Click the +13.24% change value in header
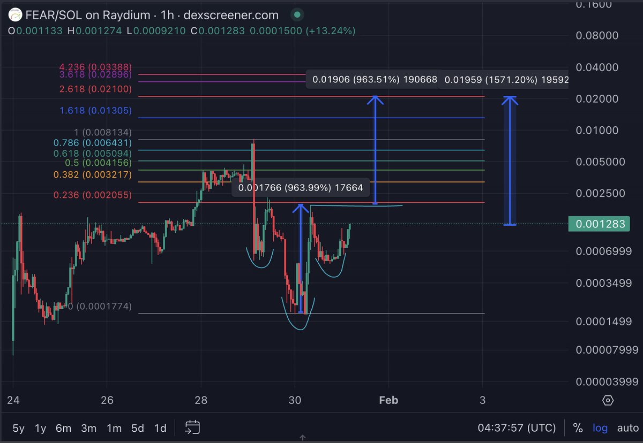643x443 pixels. pyautogui.click(x=331, y=31)
